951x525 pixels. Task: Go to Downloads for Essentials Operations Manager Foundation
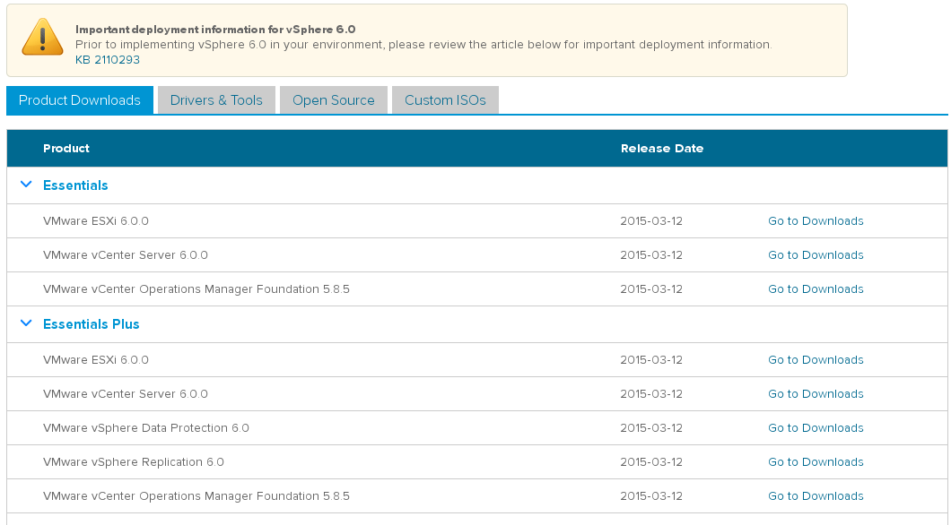816,288
